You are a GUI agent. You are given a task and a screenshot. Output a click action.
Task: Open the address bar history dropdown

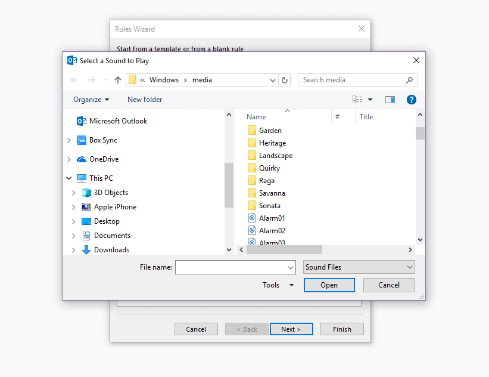pyautogui.click(x=272, y=81)
